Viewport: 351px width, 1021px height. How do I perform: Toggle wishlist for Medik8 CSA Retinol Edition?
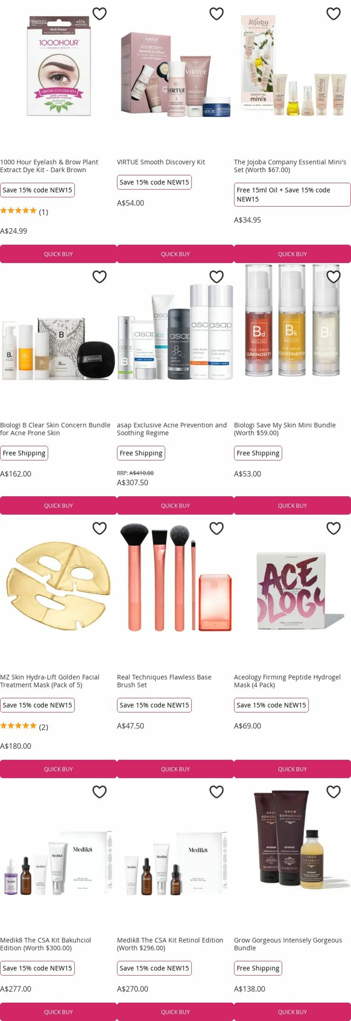click(216, 792)
